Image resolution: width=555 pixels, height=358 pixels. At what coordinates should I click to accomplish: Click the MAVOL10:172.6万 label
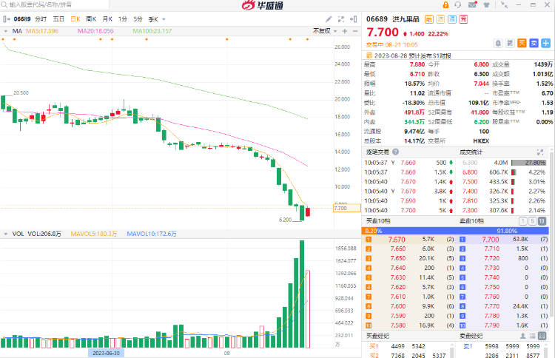tap(152, 234)
